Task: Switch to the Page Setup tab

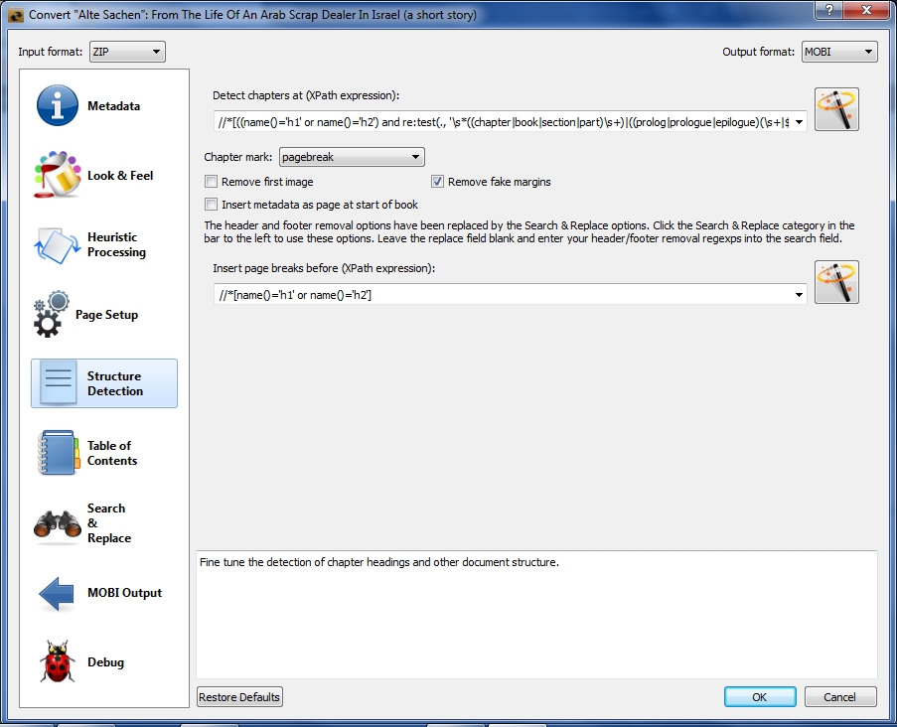Action: (x=107, y=315)
